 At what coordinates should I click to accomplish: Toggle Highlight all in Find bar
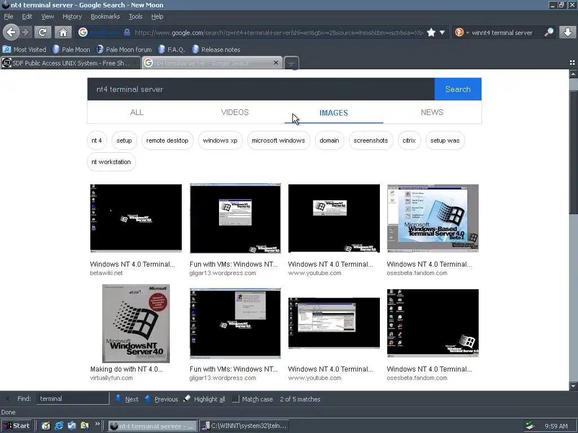204,399
